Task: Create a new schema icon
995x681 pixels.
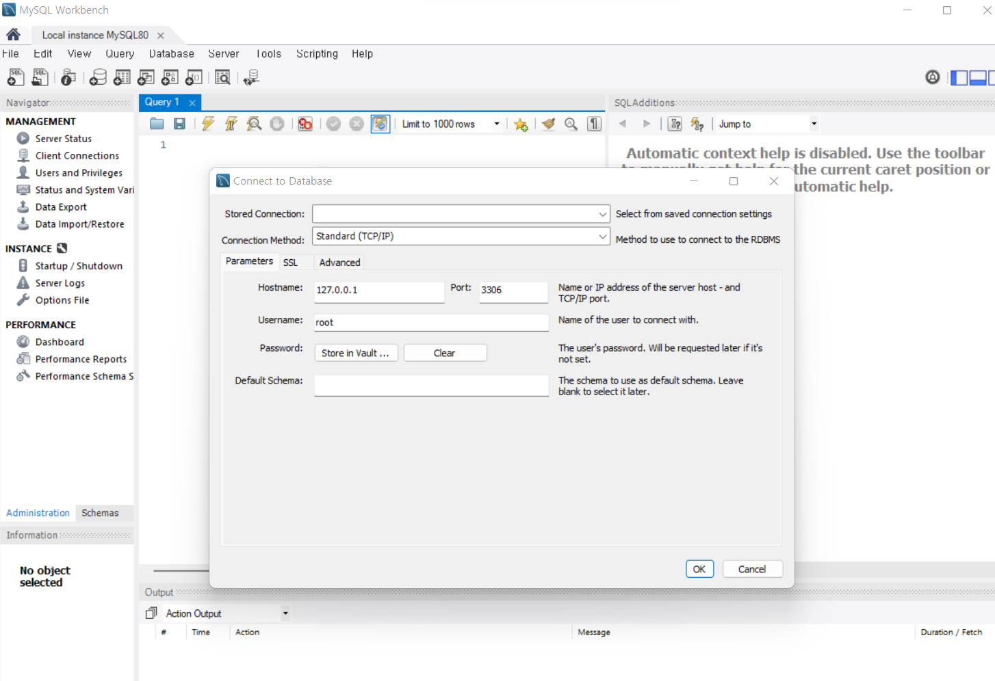Action: (98, 77)
